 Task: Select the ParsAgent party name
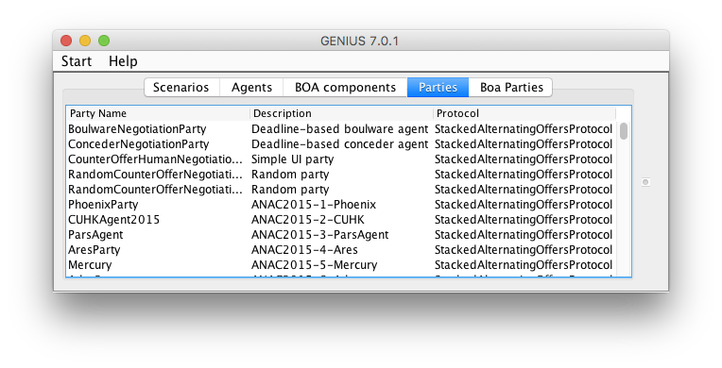coord(95,235)
